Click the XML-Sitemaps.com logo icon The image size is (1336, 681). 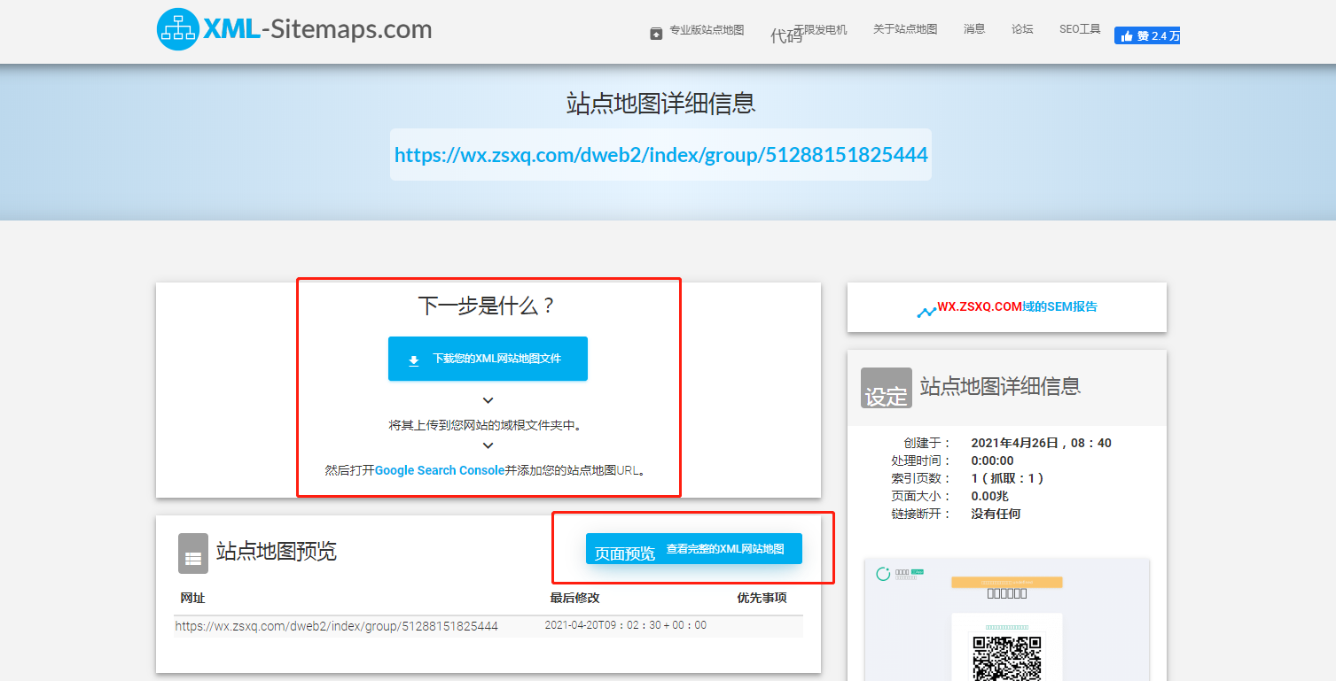tap(178, 29)
